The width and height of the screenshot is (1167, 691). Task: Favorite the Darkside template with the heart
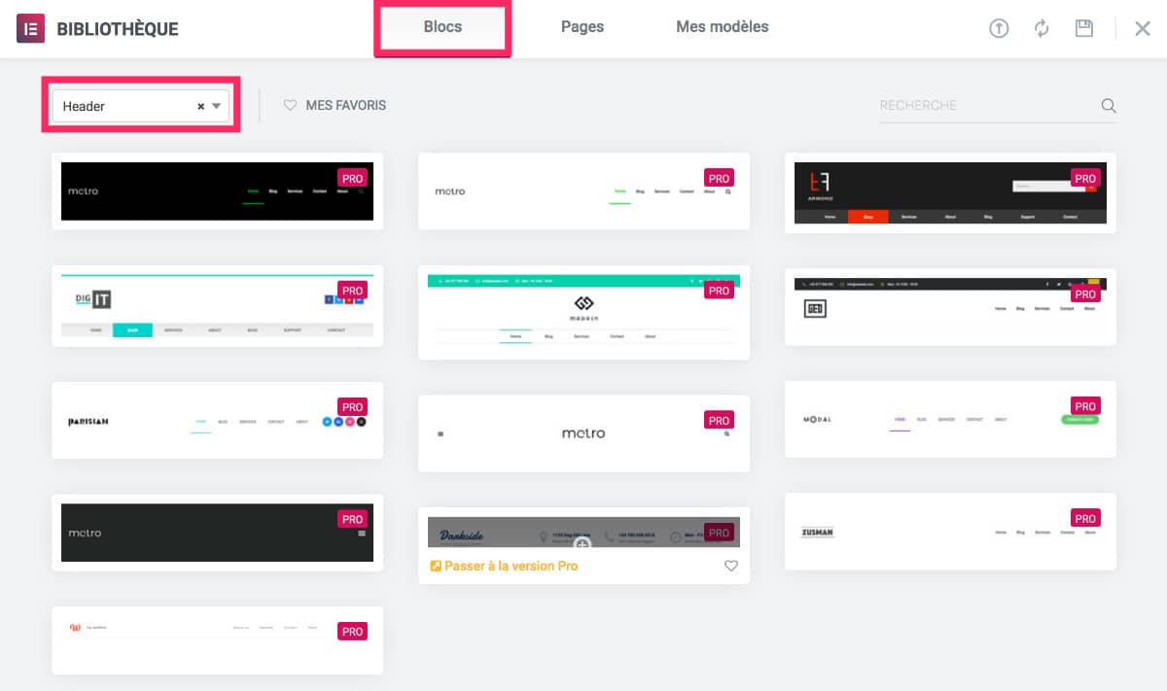tap(730, 566)
